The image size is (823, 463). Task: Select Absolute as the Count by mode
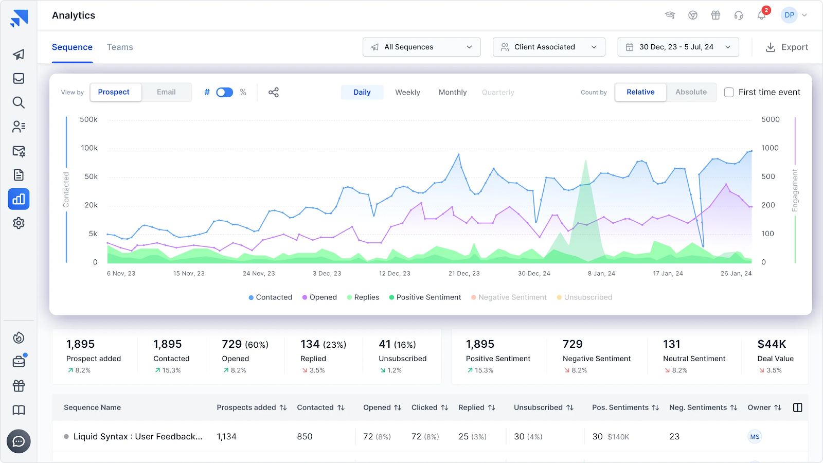(691, 92)
